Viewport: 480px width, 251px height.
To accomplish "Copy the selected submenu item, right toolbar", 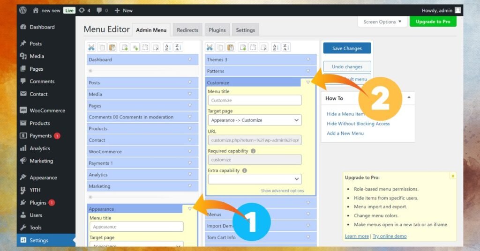I will click(220, 47).
